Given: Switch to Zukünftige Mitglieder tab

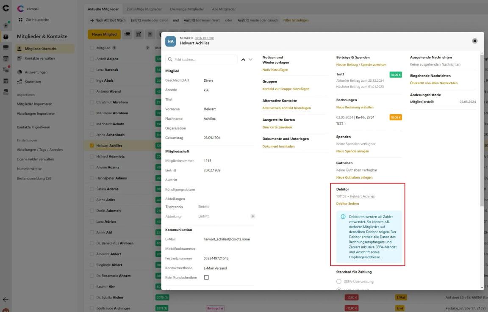Looking at the screenshot, I should tap(144, 9).
